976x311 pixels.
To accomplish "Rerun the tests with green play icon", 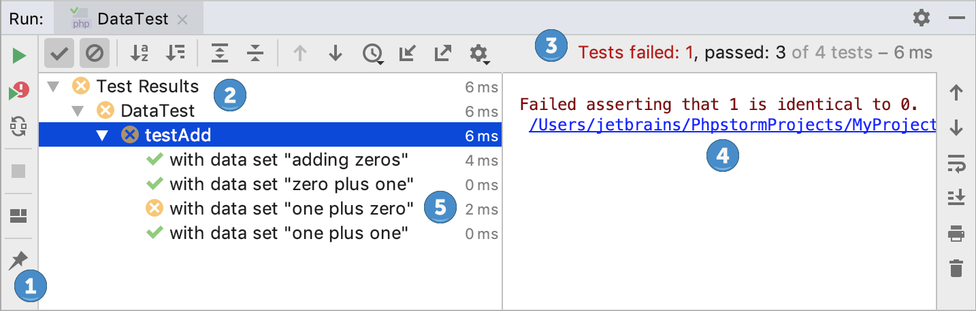I will tap(19, 55).
